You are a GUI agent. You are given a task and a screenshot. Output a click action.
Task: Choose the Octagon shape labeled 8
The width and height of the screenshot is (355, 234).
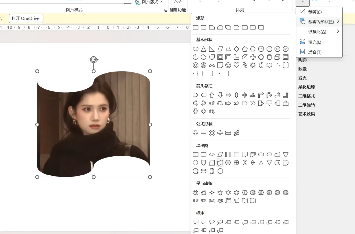pyautogui.click(x=269, y=49)
